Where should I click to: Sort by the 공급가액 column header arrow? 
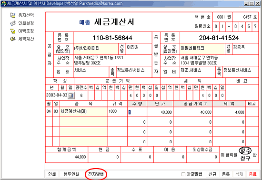tap(206, 104)
